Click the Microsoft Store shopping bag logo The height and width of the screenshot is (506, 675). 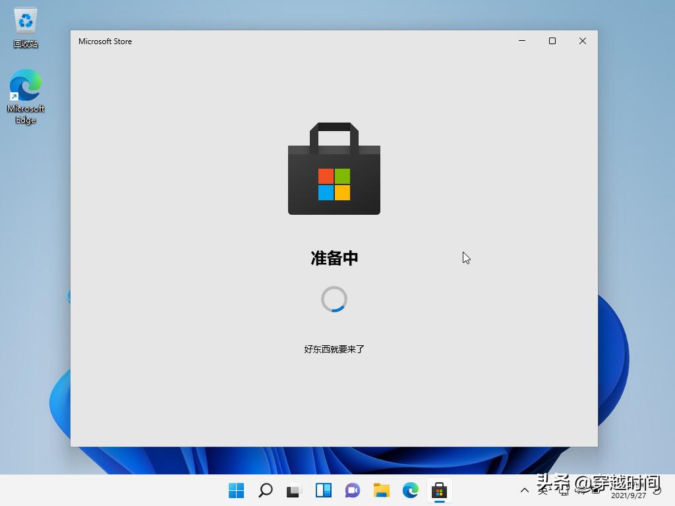pyautogui.click(x=334, y=168)
